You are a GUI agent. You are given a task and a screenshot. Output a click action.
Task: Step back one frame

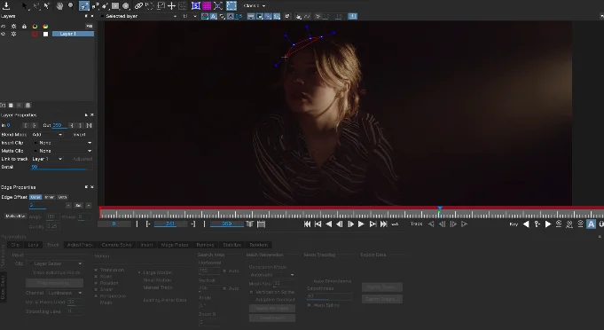(x=340, y=224)
